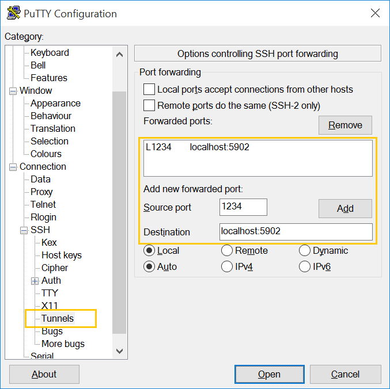Click the Destination input field
390x389 pixels.
[x=296, y=232]
